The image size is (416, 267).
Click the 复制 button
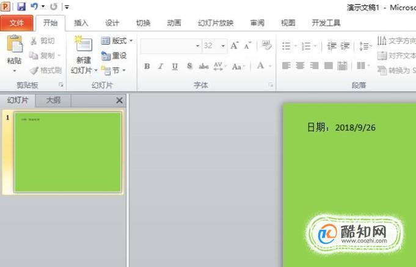[45, 56]
